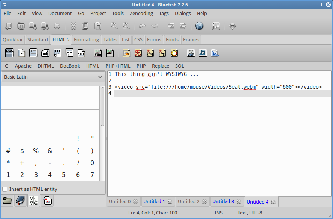
Task: Switch to the CSS toolbar tab
Action: click(x=138, y=39)
